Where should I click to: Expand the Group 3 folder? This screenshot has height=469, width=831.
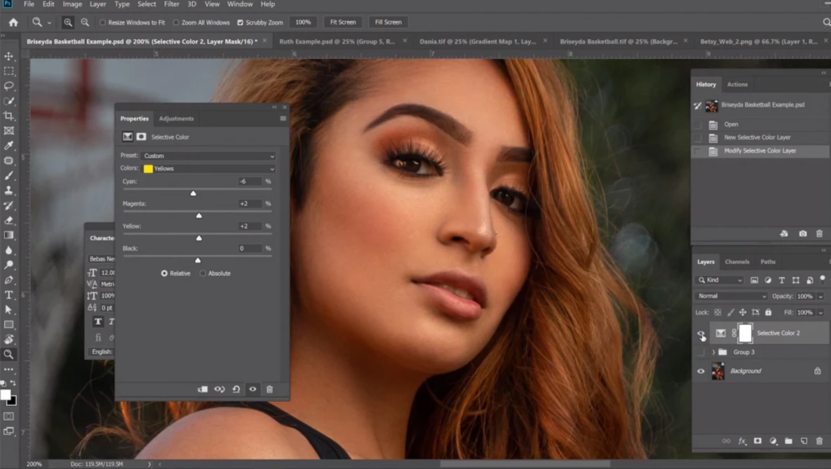tap(713, 352)
